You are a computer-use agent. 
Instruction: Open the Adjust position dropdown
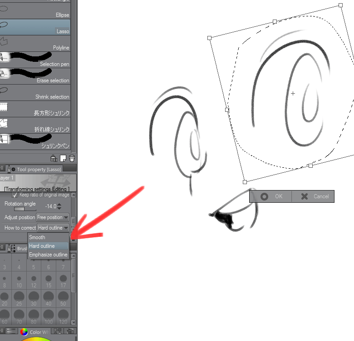pos(53,217)
